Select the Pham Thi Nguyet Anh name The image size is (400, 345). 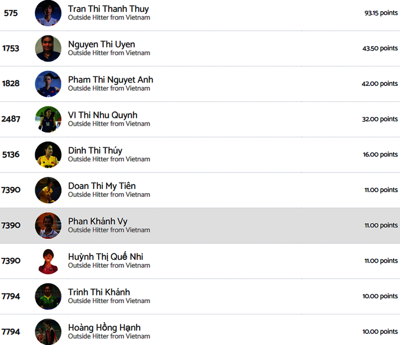tap(110, 80)
